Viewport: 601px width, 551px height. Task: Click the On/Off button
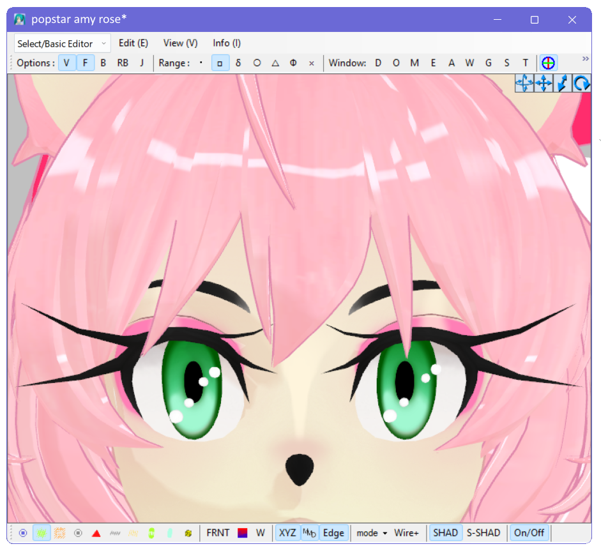[x=529, y=533]
